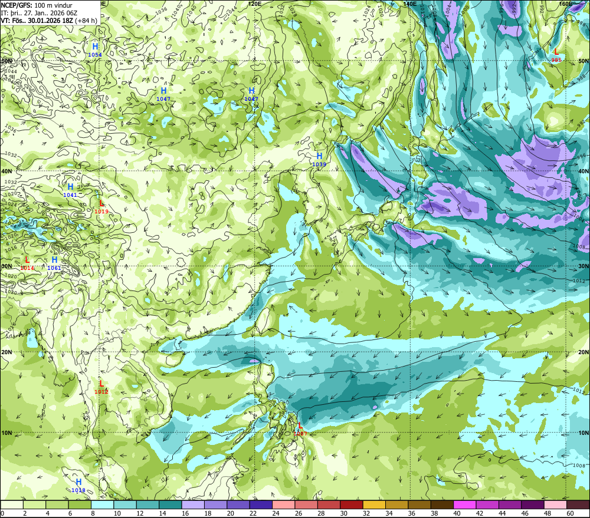
Task: Pick the legend swatch between 42 and 44
Action: click(x=488, y=504)
